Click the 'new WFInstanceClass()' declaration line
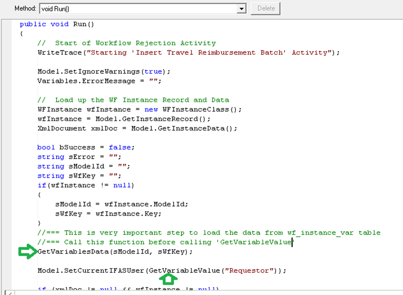The height and width of the screenshot is (295, 403). coord(139,110)
